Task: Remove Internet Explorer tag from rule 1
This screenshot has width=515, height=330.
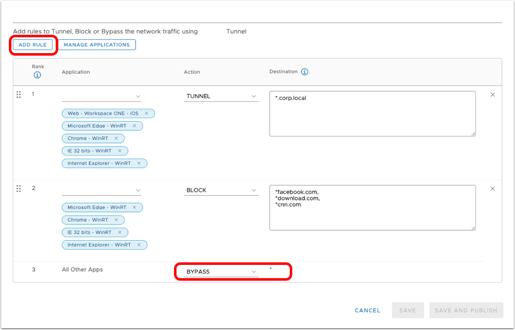Action: click(x=139, y=163)
